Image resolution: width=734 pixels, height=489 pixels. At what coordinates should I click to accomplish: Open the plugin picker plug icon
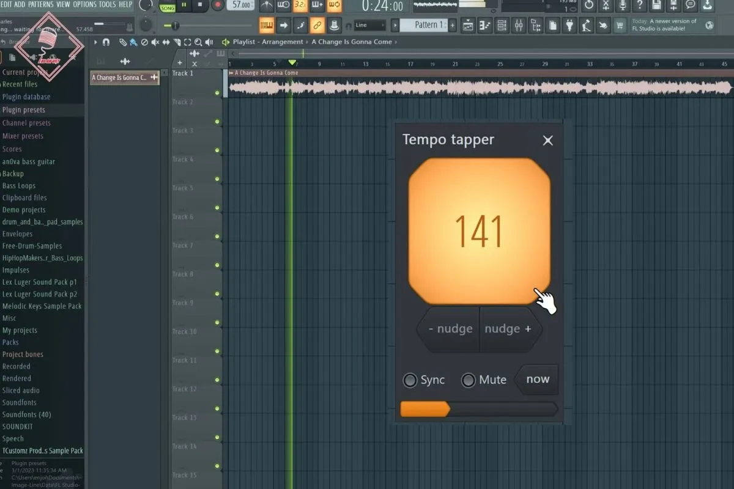pos(569,26)
